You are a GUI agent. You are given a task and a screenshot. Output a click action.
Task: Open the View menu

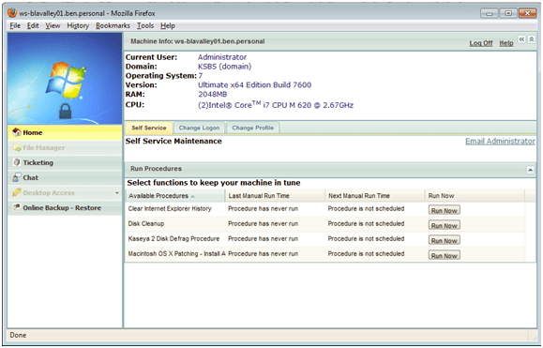tap(53, 25)
